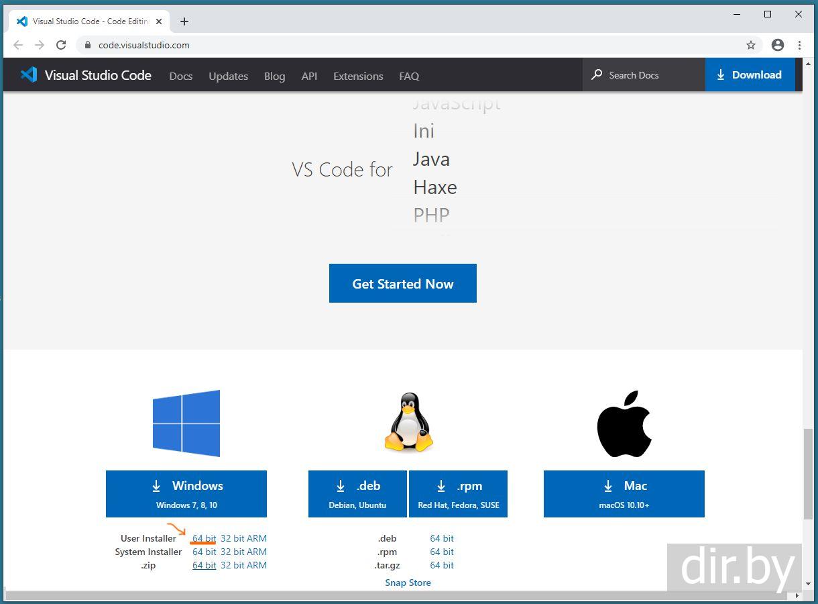Download the Windows User Installer 64 bit

(204, 538)
